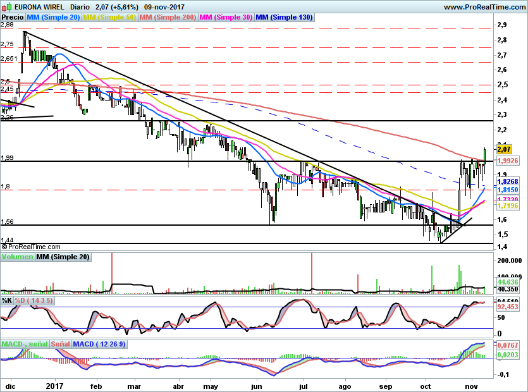Select the %K stochastic label
The width and height of the screenshot is (528, 392).
click(x=7, y=300)
